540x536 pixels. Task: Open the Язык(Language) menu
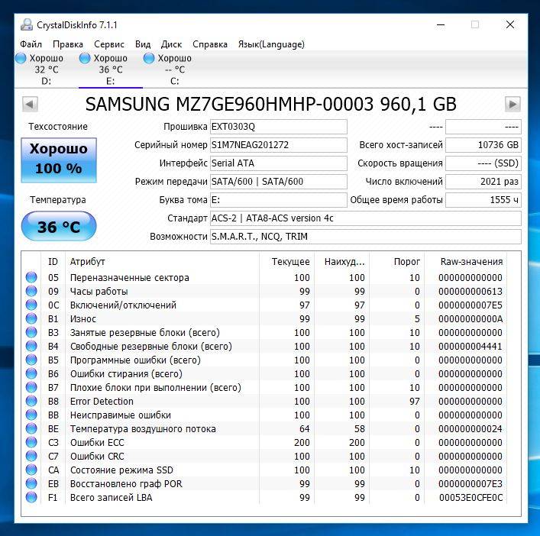271,44
